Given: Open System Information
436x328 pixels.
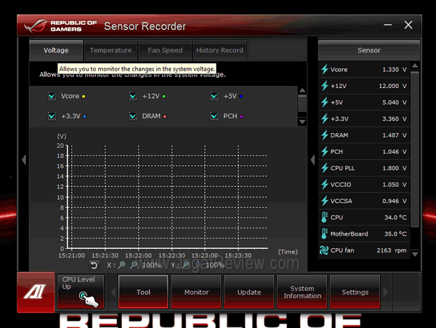Looking at the screenshot, I should (302, 292).
